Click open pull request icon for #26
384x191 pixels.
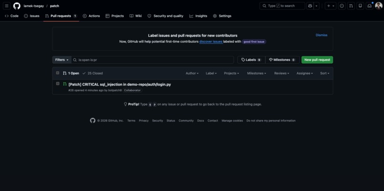(x=65, y=84)
